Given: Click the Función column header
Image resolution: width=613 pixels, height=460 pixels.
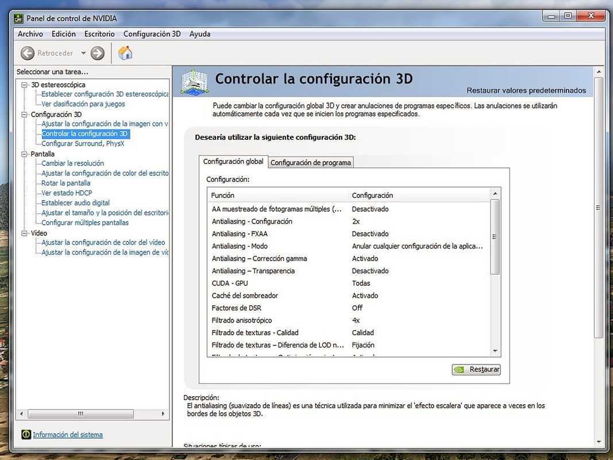Looking at the screenshot, I should pos(278,195).
